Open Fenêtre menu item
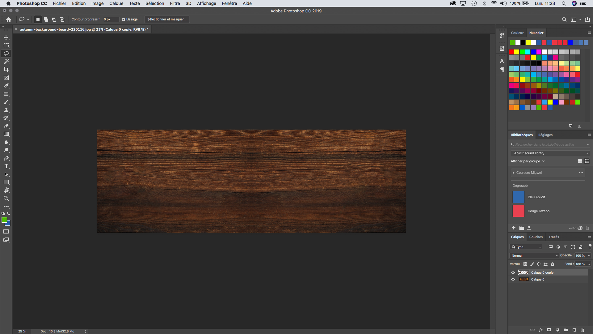Screen dimensions: 593x334 pos(229,3)
